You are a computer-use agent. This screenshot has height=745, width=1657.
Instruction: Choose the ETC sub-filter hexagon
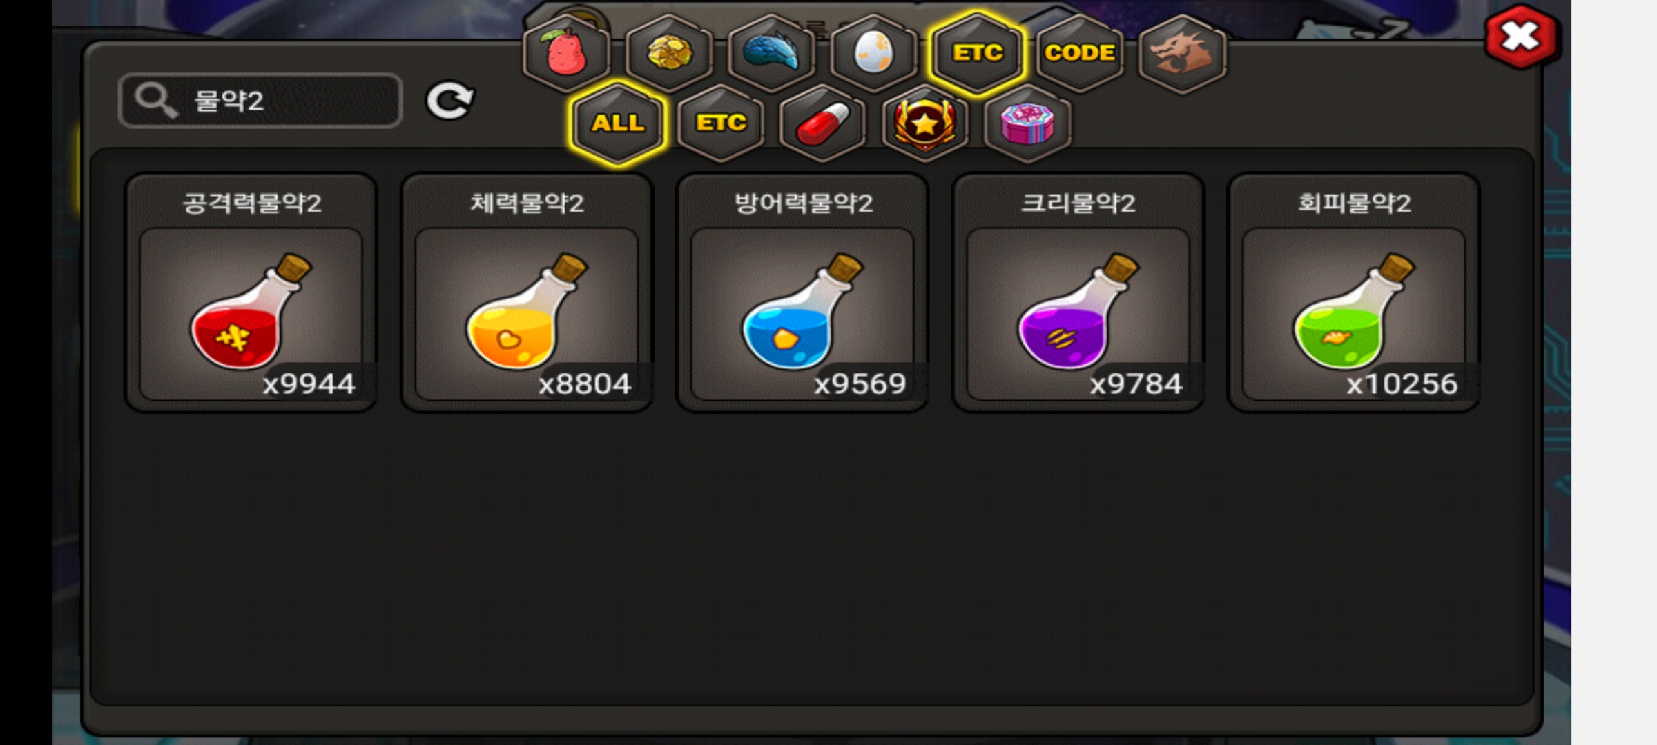pyautogui.click(x=721, y=123)
